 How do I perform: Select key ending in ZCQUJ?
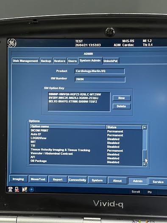(x=73, y=98)
